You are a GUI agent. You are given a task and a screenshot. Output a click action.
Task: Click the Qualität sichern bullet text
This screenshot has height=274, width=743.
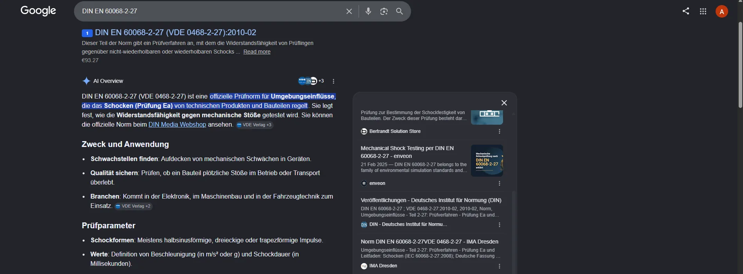pyautogui.click(x=205, y=177)
